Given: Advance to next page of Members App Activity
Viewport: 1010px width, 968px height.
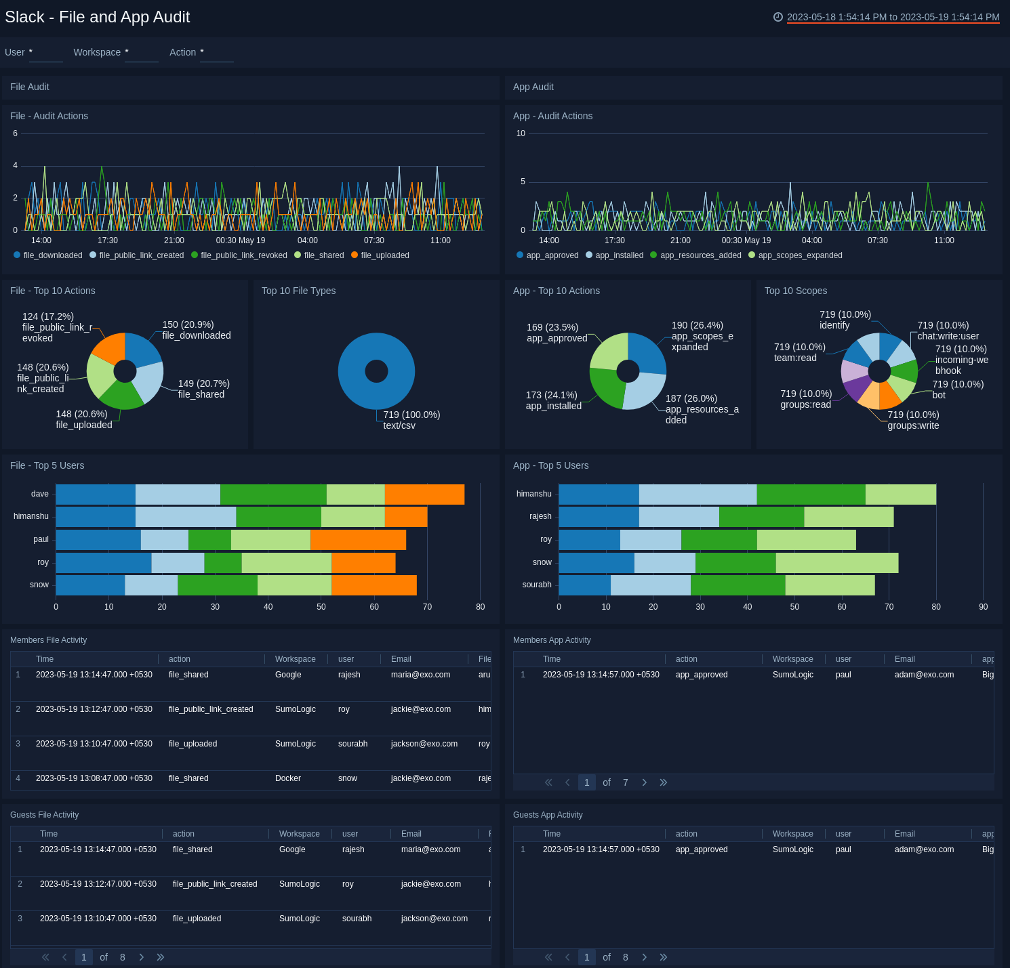Looking at the screenshot, I should (x=644, y=782).
